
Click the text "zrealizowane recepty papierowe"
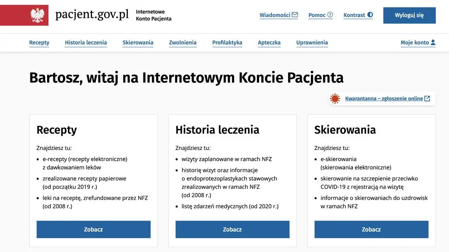pyautogui.click(x=85, y=178)
